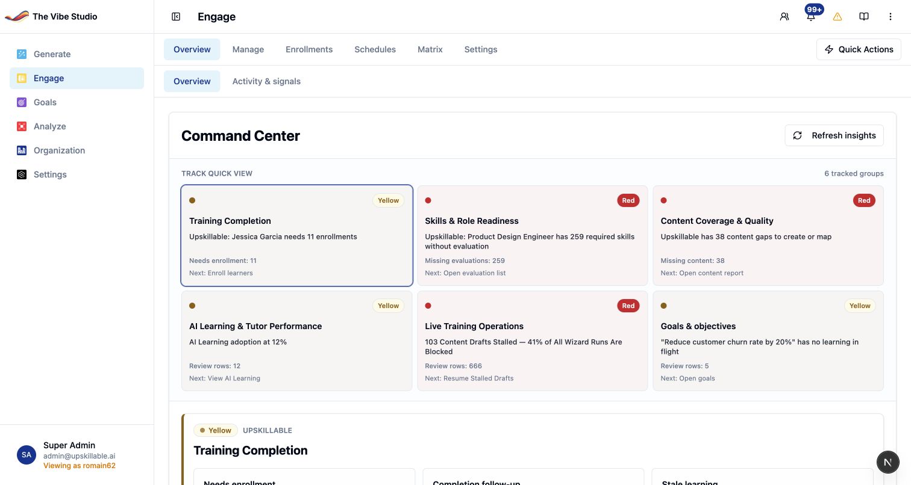Open the Quick Actions button
This screenshot has width=911, height=485.
pos(859,49)
